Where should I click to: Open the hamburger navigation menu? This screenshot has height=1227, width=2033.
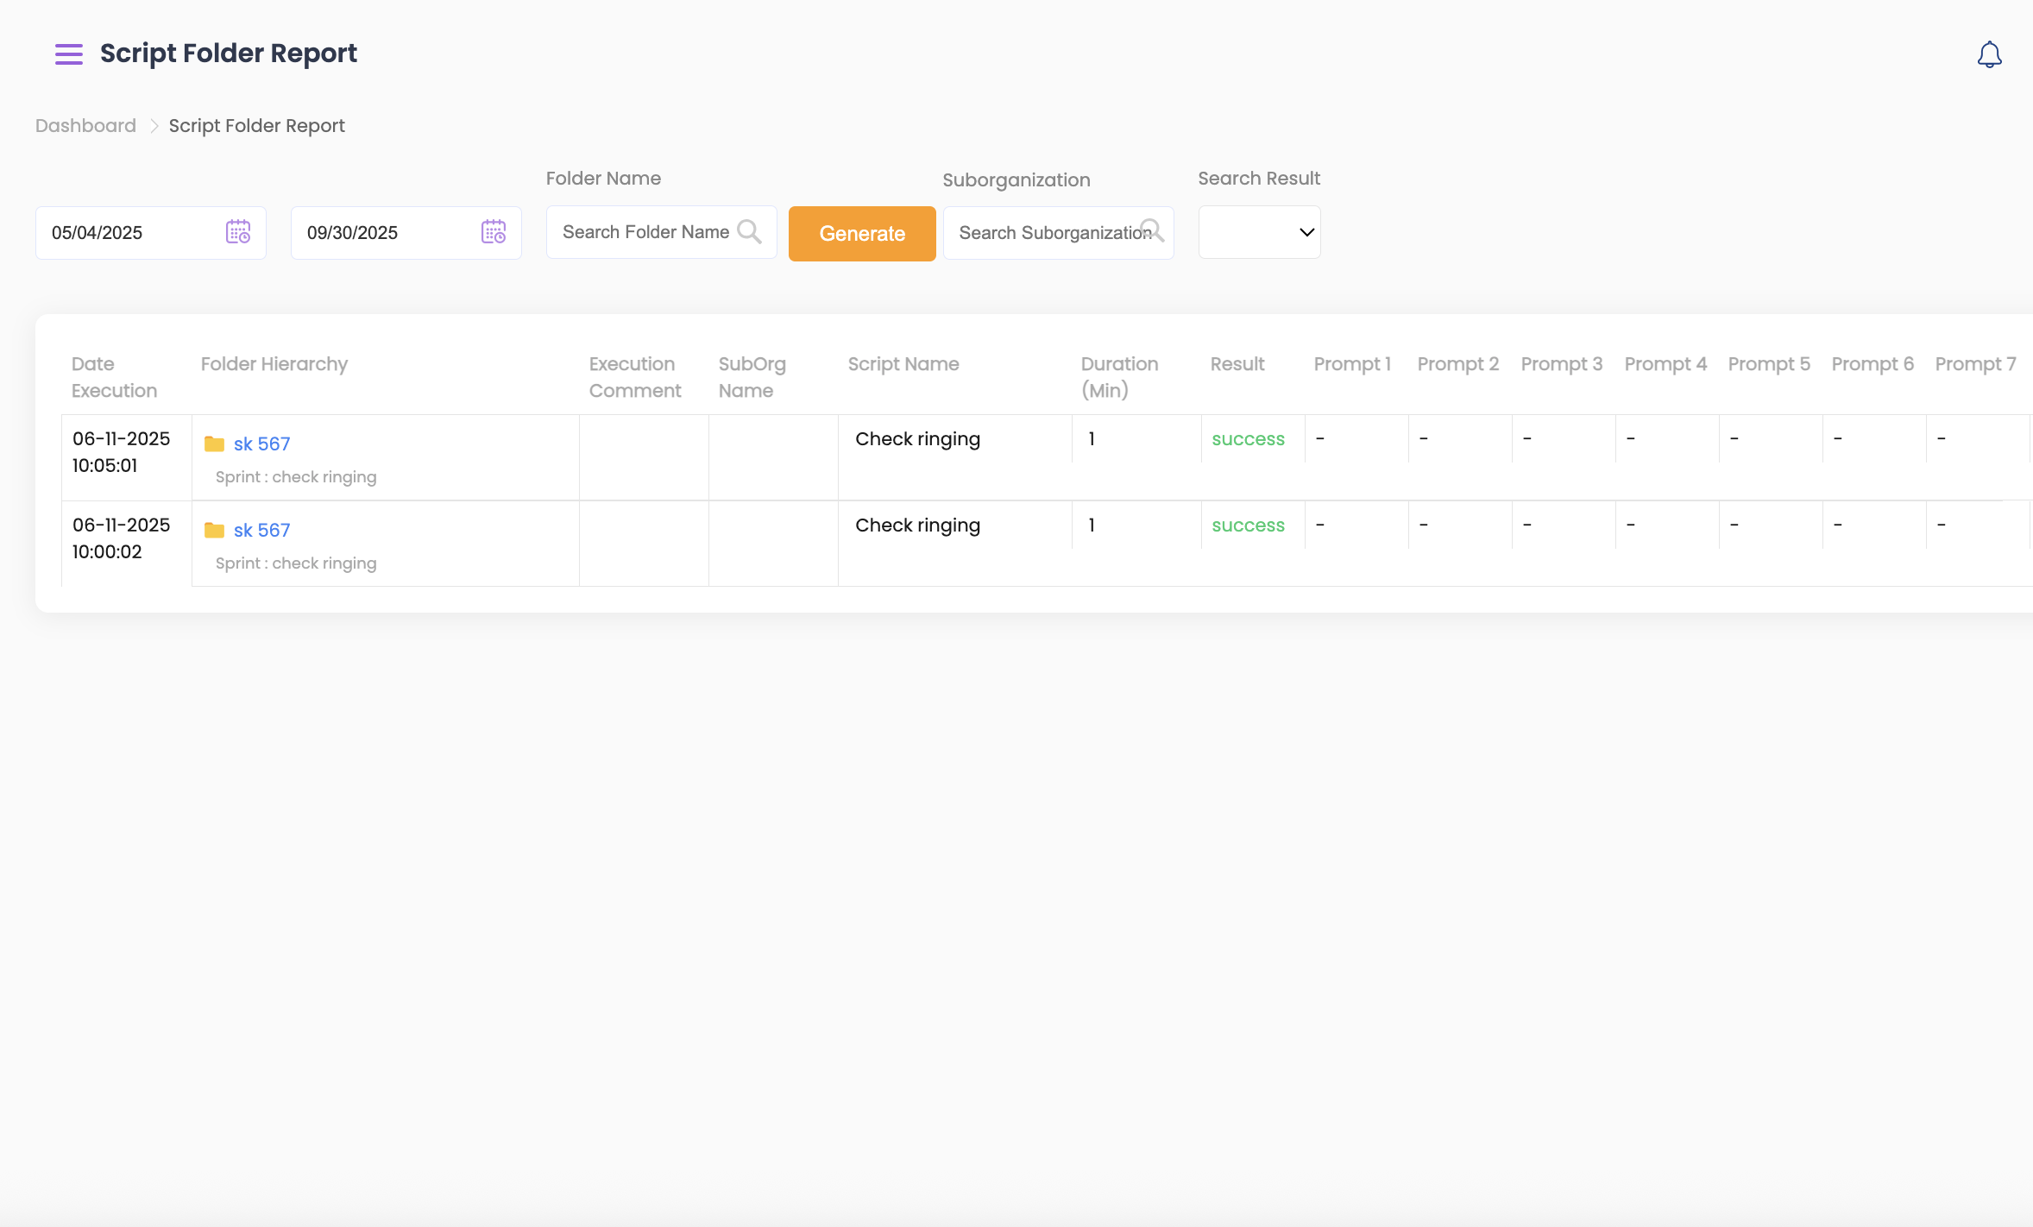69,54
